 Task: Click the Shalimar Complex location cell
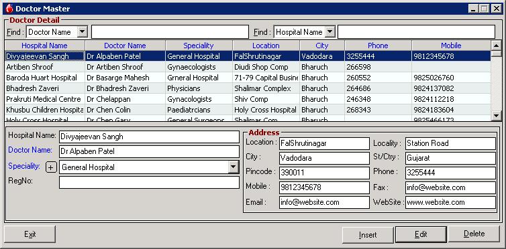pos(266,88)
